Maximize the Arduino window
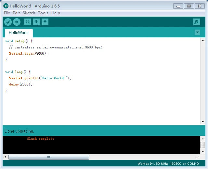Image resolution: width=208 pixels, height=169 pixels. [188, 6]
